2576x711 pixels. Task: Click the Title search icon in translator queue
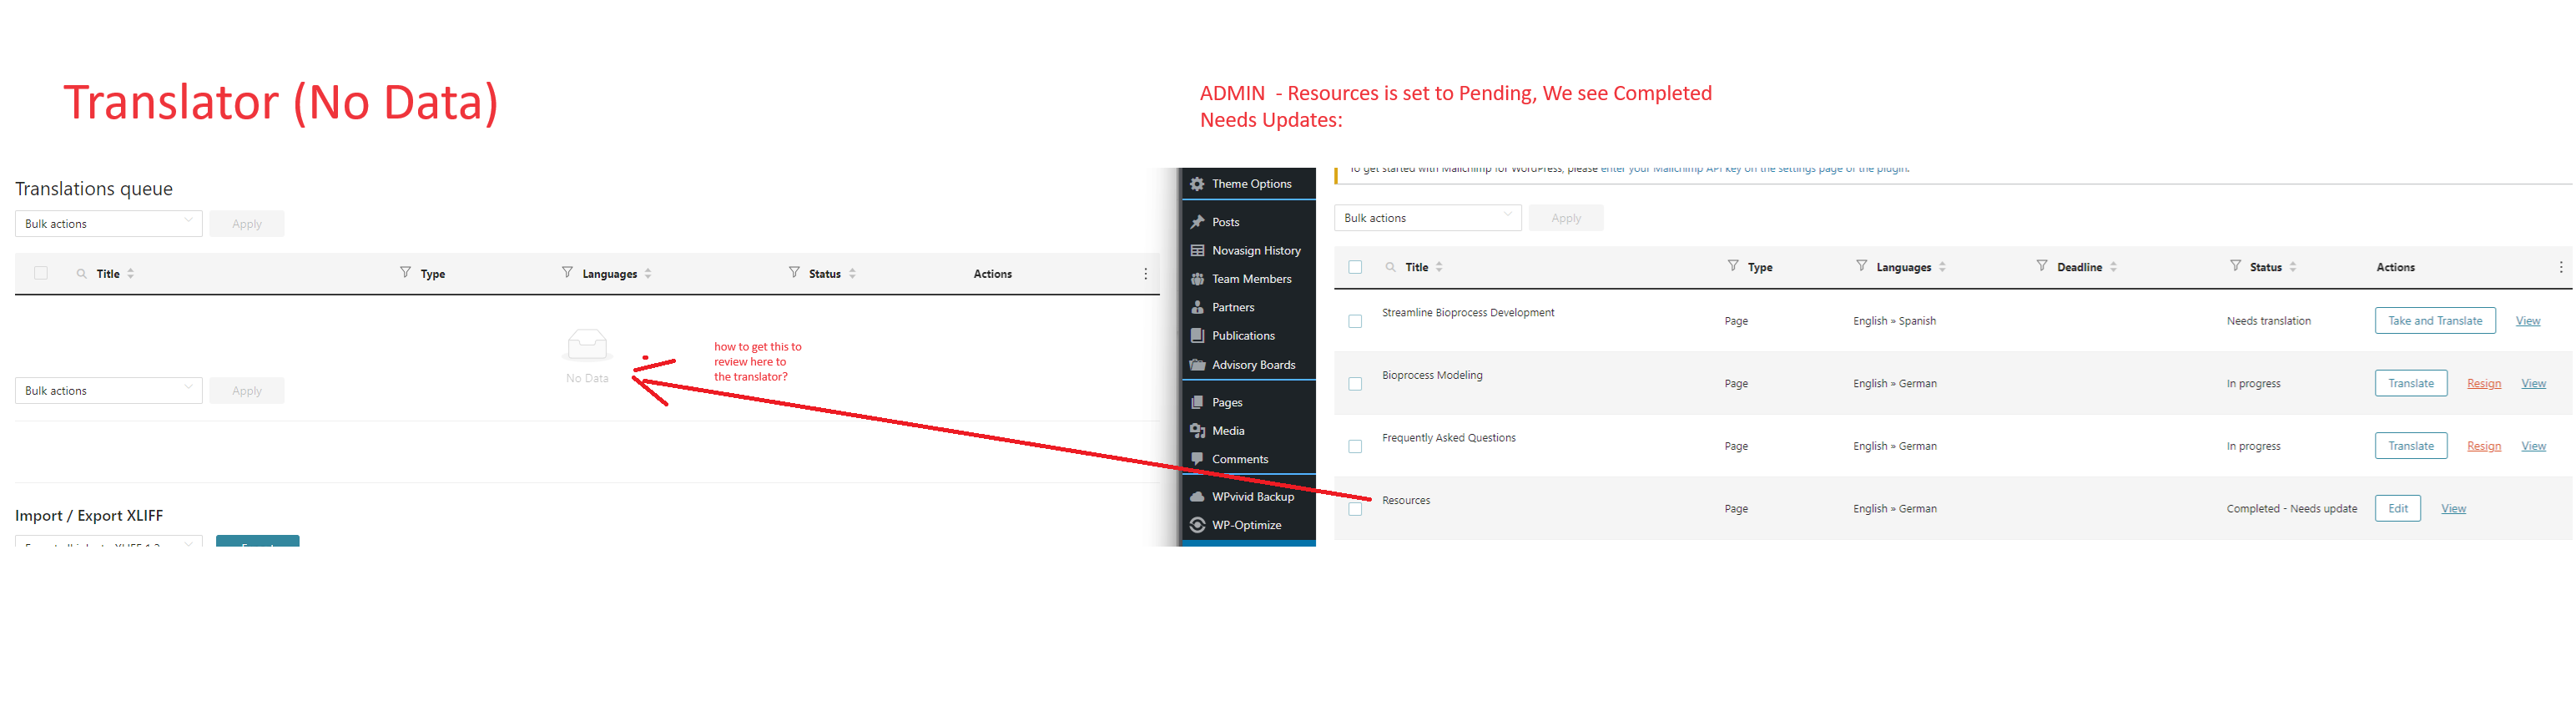81,274
